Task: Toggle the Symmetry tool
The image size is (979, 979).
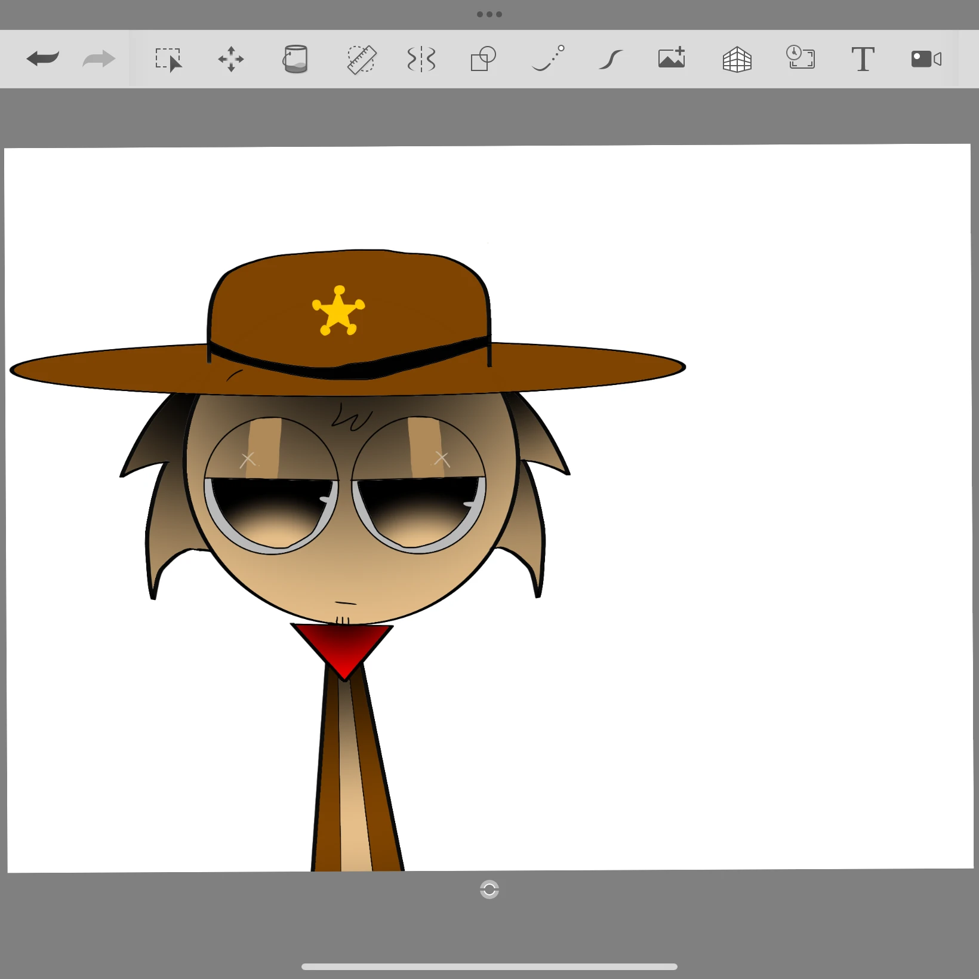Action: (421, 59)
